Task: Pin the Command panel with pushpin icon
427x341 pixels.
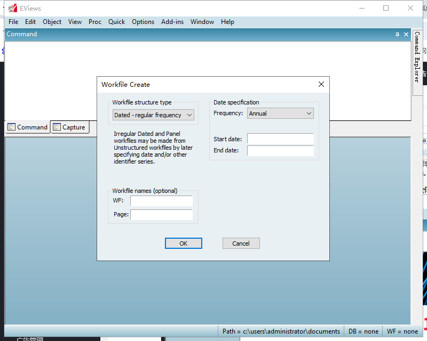Action: point(397,34)
